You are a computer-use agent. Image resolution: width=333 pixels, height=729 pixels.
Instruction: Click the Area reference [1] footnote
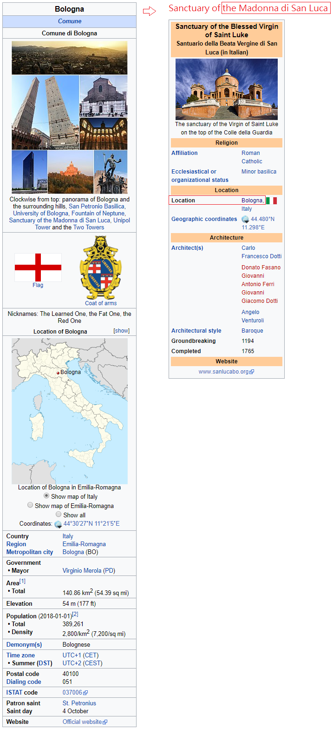pyautogui.click(x=22, y=581)
